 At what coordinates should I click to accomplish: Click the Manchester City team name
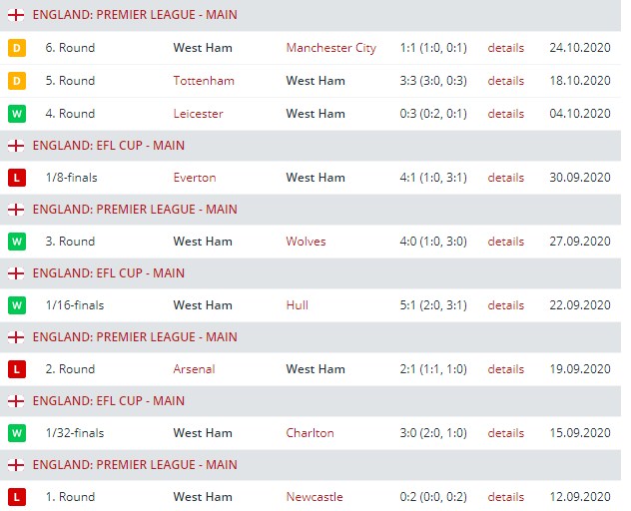tap(330, 48)
